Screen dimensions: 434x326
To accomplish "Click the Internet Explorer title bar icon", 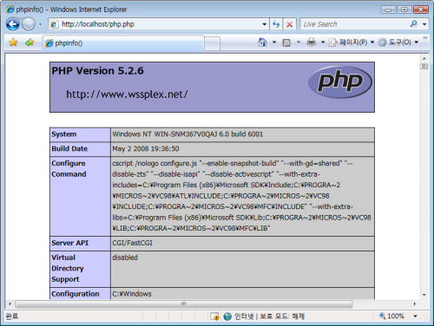I will (x=10, y=10).
